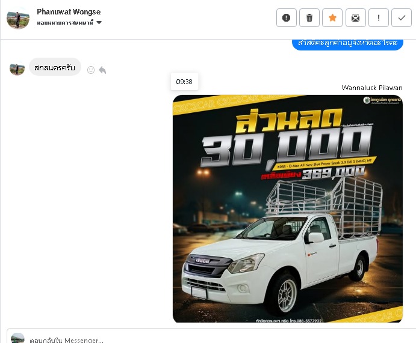Viewport: 416px width, 343px height.
Task: Click the blue sent message bubble
Action: (347, 43)
